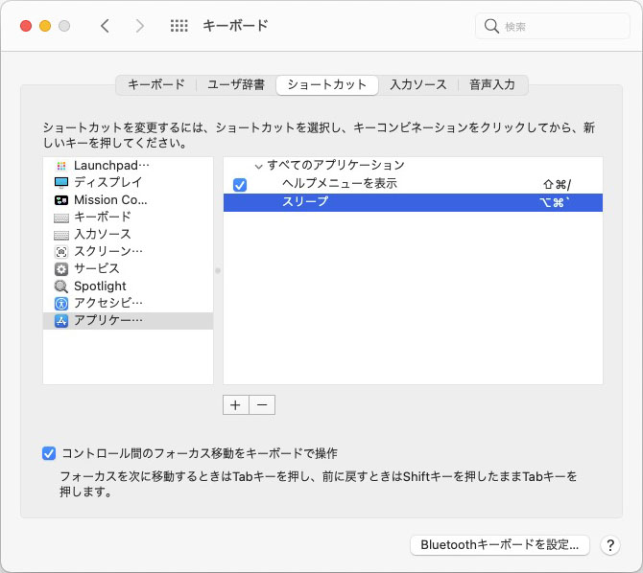Select the Mission Control sidebar icon
Image resolution: width=643 pixels, height=573 pixels.
61,199
